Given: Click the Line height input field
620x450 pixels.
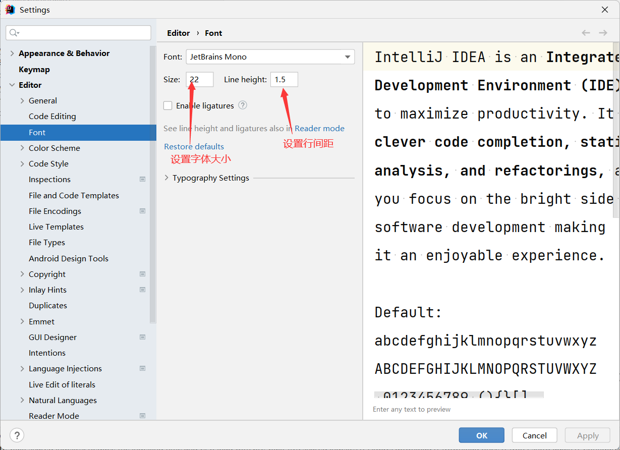Looking at the screenshot, I should tap(284, 79).
